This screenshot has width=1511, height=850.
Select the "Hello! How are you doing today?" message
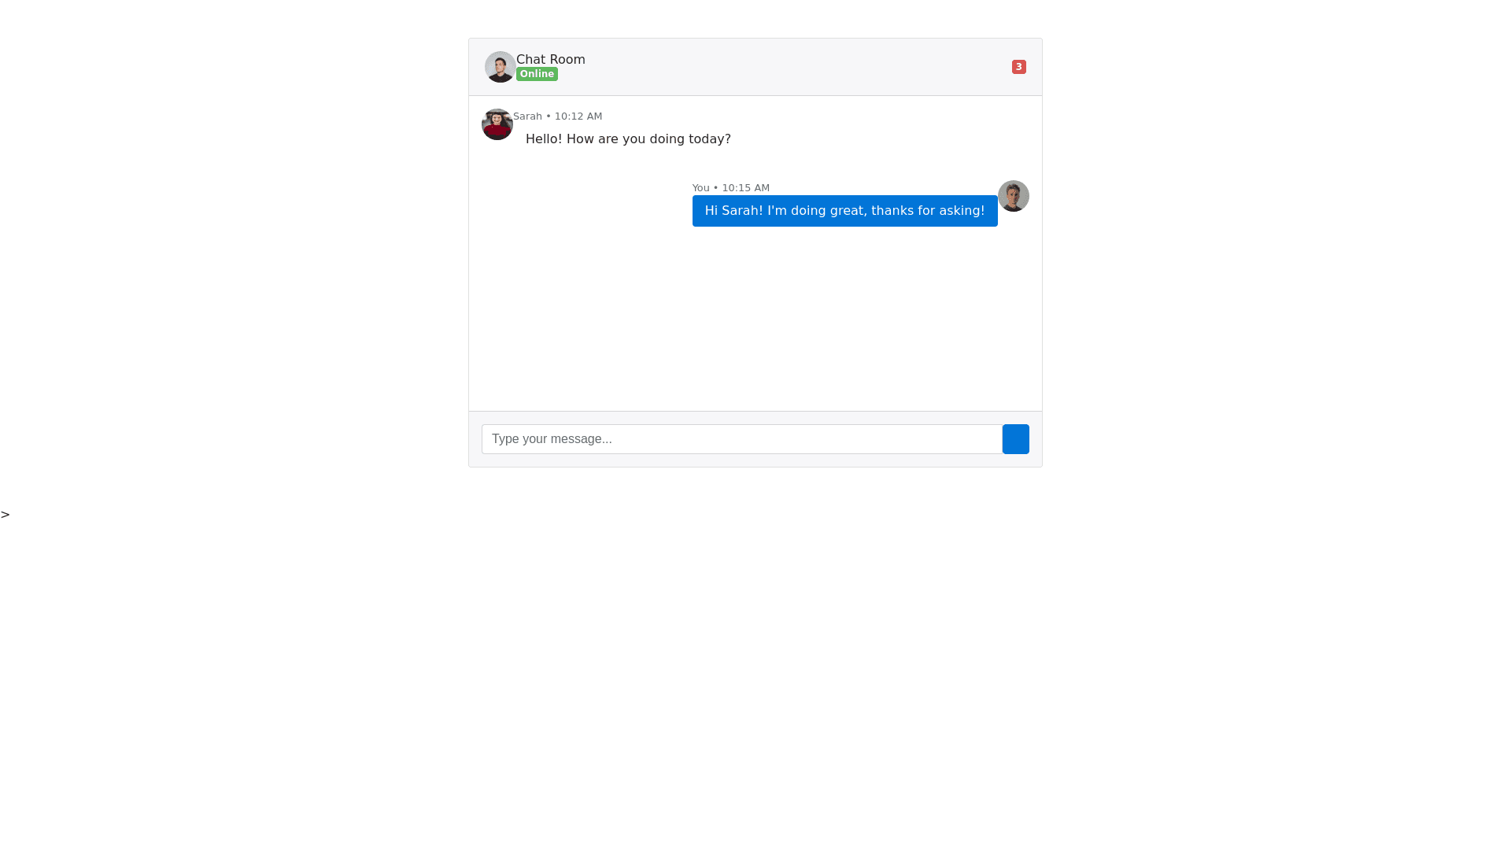(628, 139)
